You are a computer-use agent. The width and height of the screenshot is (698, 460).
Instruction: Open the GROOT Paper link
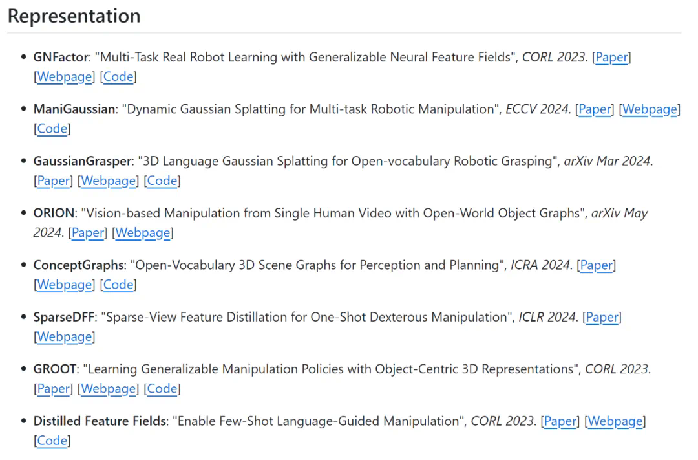pos(53,389)
